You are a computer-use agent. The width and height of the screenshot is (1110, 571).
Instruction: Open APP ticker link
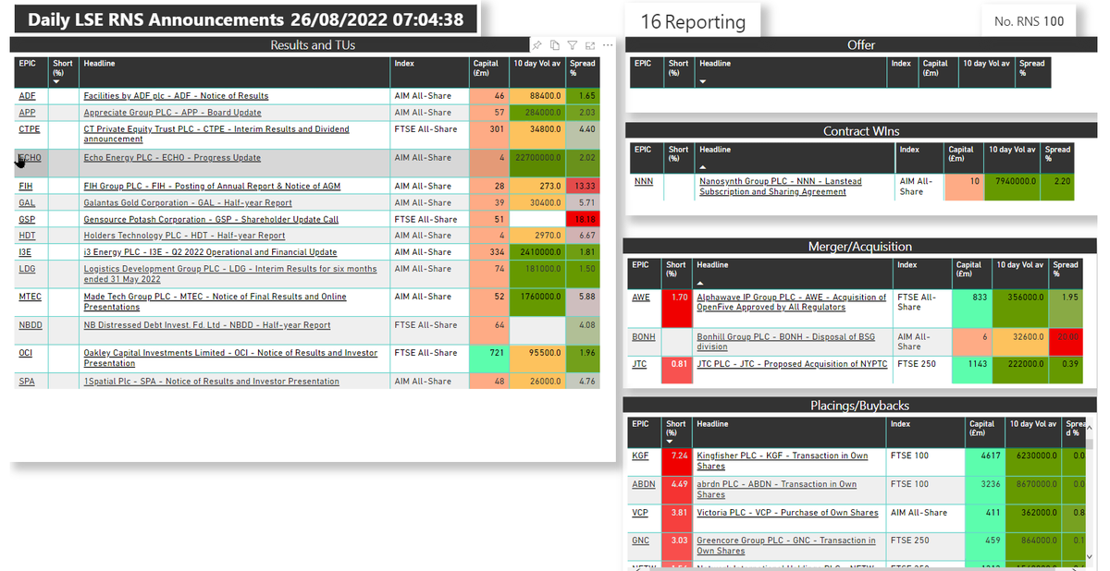[x=27, y=113]
